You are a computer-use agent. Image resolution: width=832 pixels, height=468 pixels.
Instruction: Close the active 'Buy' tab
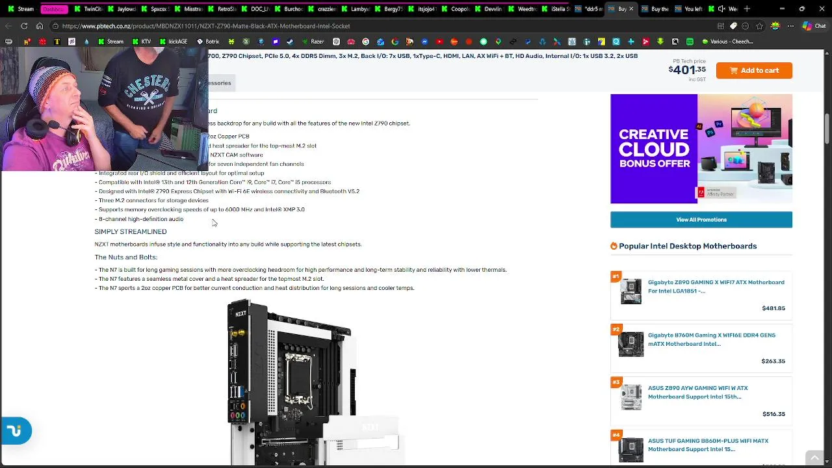(x=630, y=9)
